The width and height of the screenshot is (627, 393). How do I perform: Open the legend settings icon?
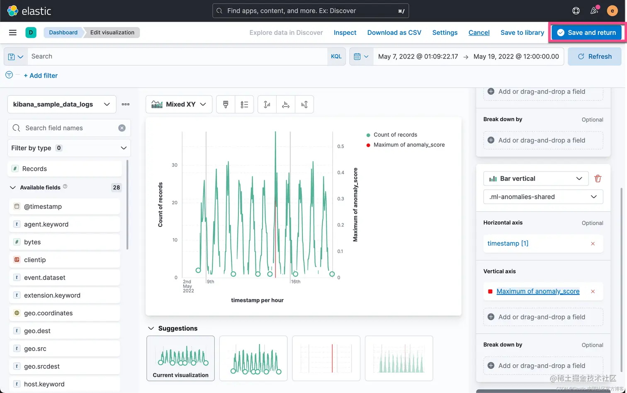click(244, 104)
